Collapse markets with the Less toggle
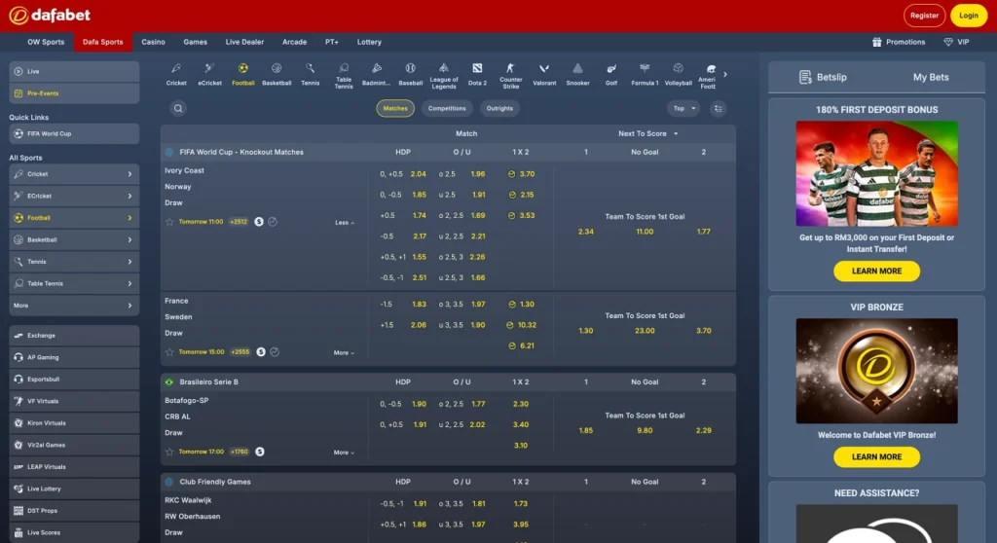Image resolution: width=997 pixels, height=543 pixels. [x=345, y=223]
